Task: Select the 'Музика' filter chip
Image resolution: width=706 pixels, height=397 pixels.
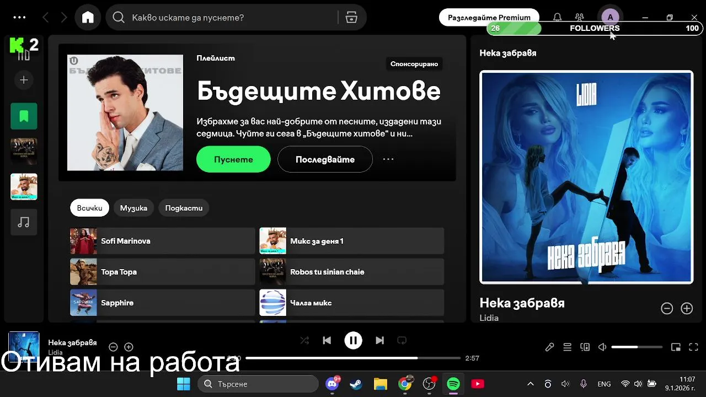Action: (133, 208)
